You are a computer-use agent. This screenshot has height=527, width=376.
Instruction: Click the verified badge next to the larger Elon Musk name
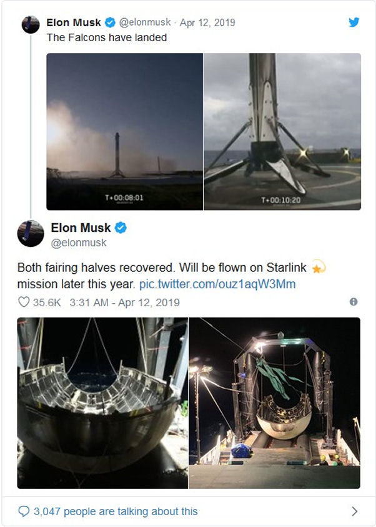coord(121,228)
